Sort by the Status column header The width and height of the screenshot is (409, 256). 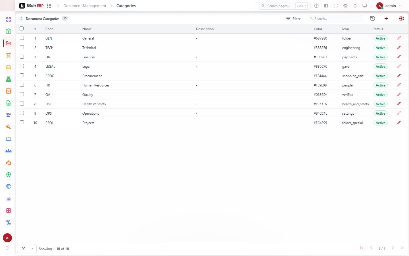[378, 29]
